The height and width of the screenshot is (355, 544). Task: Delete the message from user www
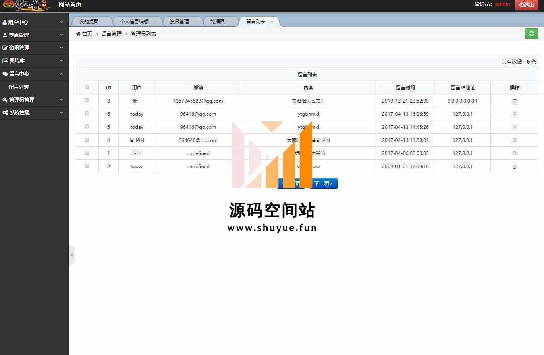click(x=515, y=167)
